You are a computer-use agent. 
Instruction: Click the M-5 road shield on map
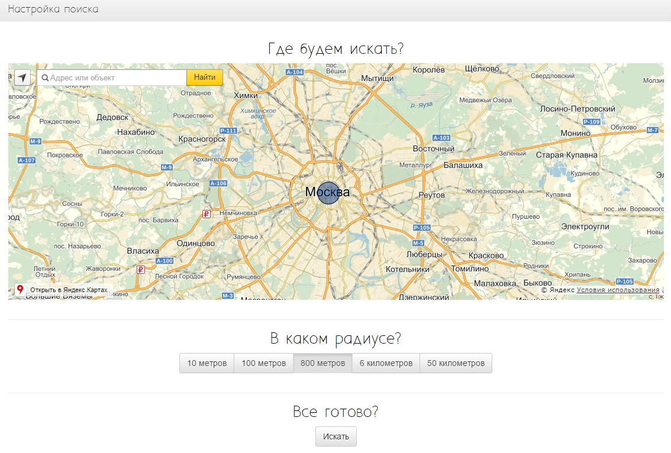pyautogui.click(x=418, y=243)
